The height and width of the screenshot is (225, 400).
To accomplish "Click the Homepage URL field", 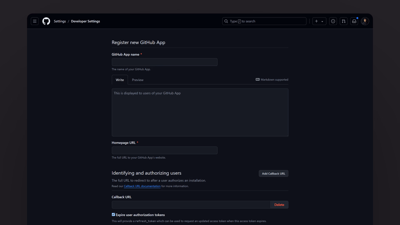I will (x=164, y=150).
